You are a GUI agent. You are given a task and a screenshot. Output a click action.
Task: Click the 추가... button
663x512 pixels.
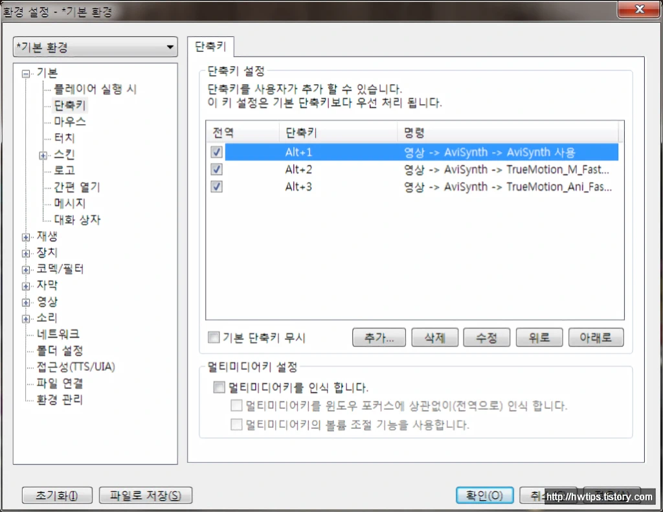(x=379, y=337)
